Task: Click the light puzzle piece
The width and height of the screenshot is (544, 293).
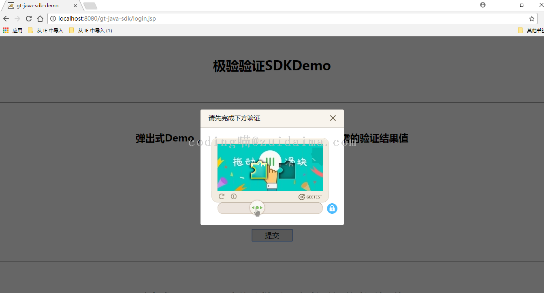Action: coord(259,170)
